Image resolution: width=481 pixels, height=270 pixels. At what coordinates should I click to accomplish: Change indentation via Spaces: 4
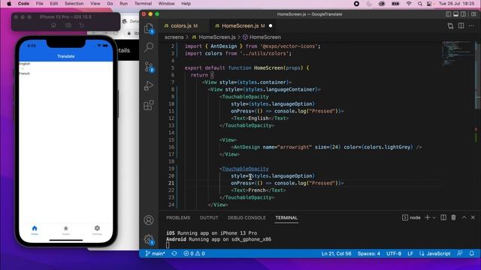click(x=369, y=253)
